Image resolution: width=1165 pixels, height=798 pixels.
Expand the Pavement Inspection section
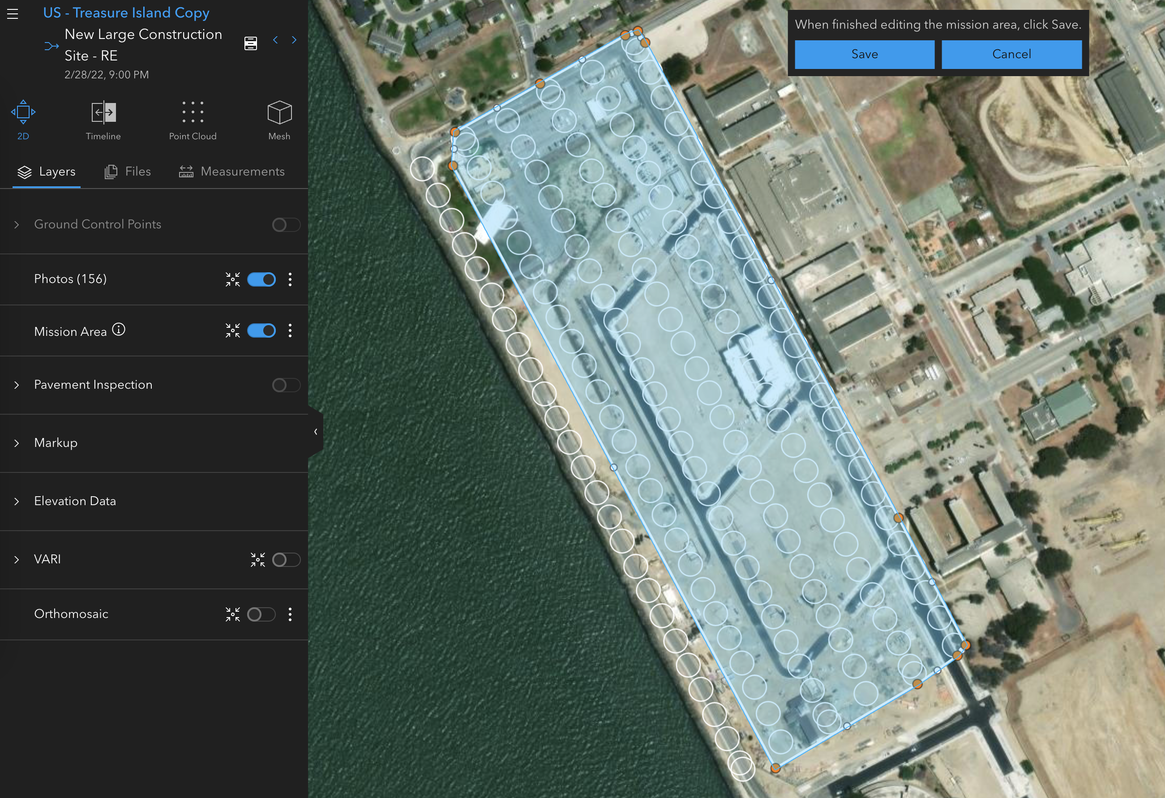coord(17,385)
